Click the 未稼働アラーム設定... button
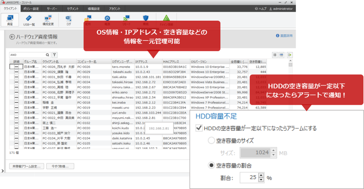This screenshot has height=189, width=364. [27, 166]
